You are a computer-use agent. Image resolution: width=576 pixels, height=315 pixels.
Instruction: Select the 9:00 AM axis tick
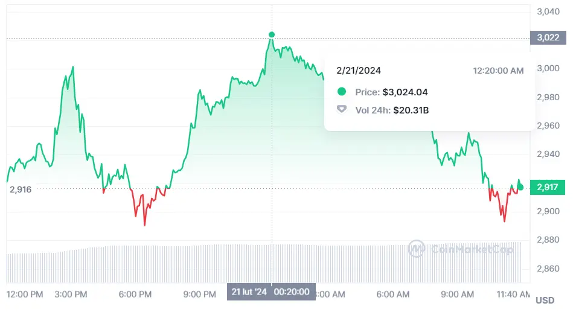pyautogui.click(x=457, y=294)
